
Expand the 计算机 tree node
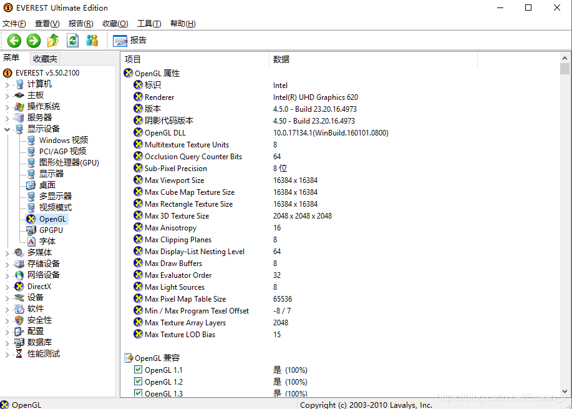tap(7, 85)
